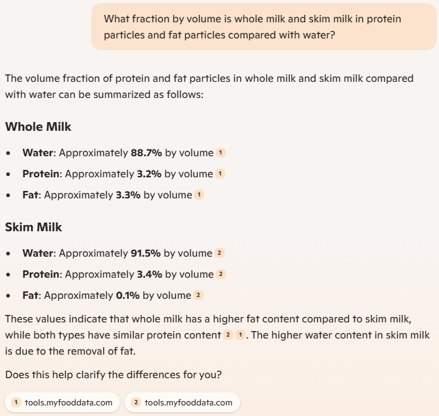Open citation 2 after skim milk Fat line
This screenshot has height=416, width=439.
pyautogui.click(x=198, y=295)
